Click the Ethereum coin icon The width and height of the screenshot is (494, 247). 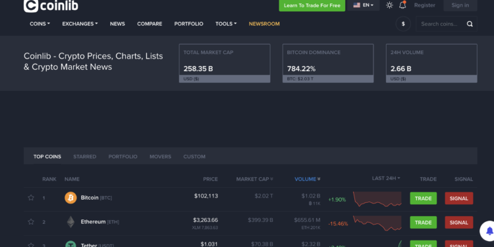(x=70, y=222)
